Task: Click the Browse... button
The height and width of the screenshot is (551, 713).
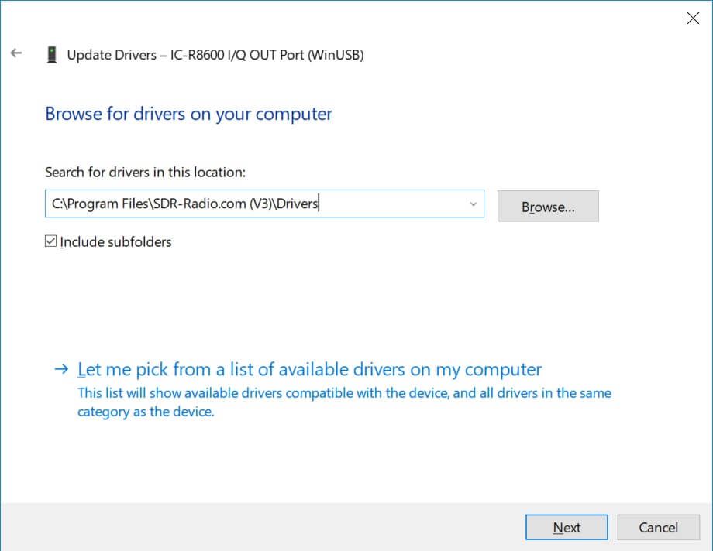Action: pyautogui.click(x=548, y=206)
